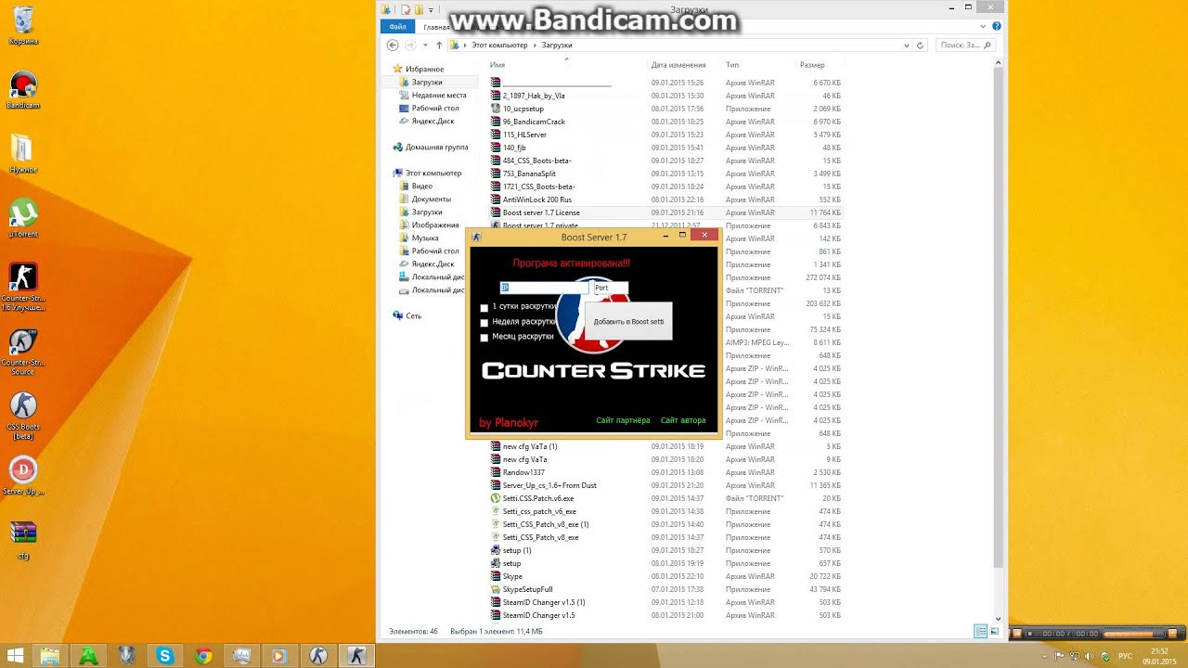Viewport: 1188px width, 668px height.
Task: Check the "Месяц раскрутки" checkbox
Action: (484, 338)
